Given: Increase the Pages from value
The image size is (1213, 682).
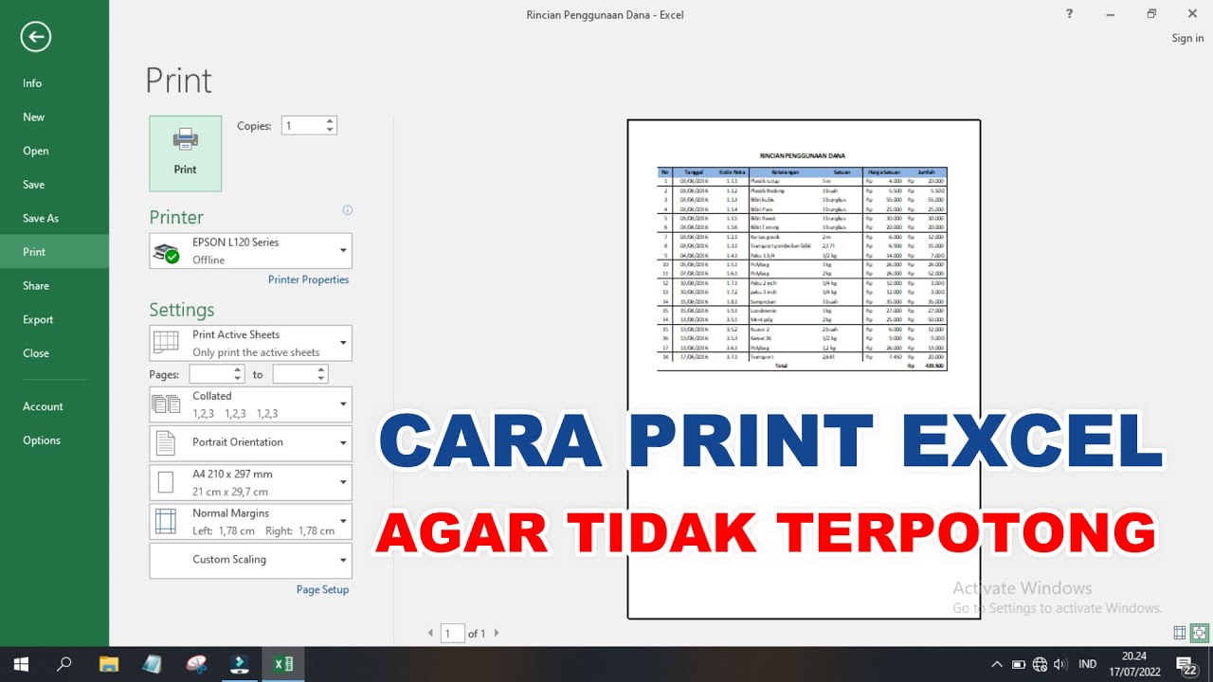Looking at the screenshot, I should point(239,370).
